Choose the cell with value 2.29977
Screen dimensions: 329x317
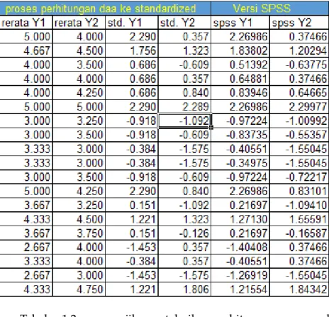299,106
